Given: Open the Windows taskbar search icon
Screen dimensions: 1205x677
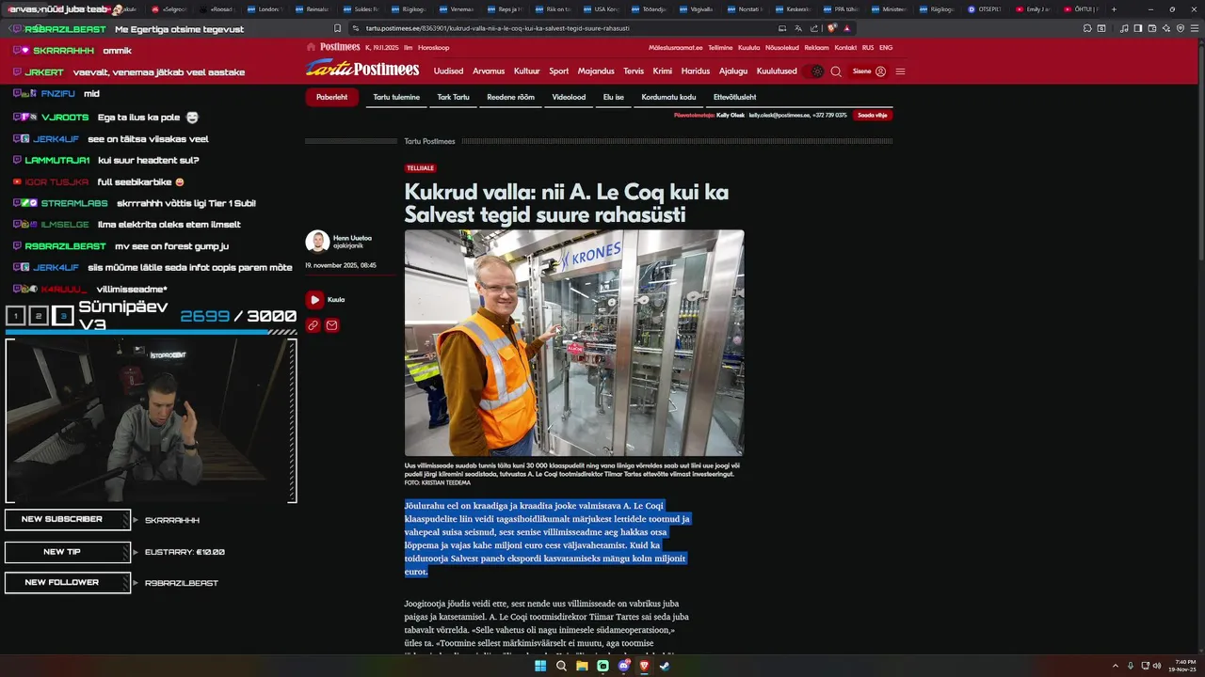Looking at the screenshot, I should point(561,666).
